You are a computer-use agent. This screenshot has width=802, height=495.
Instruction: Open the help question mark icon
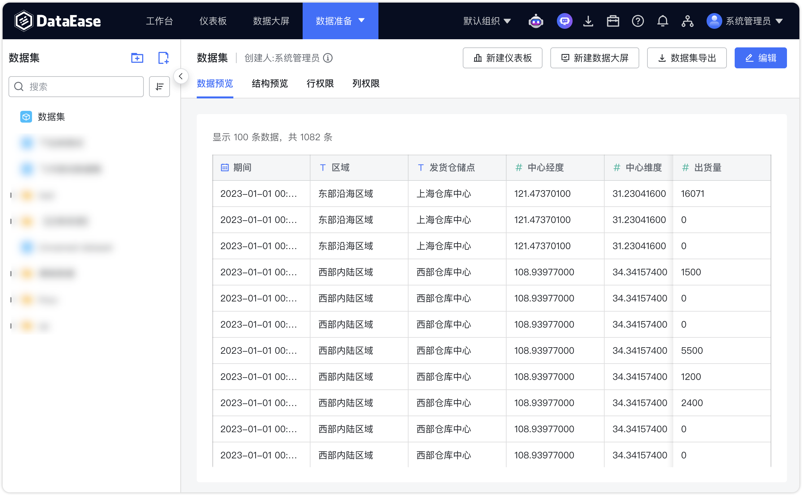coord(638,21)
